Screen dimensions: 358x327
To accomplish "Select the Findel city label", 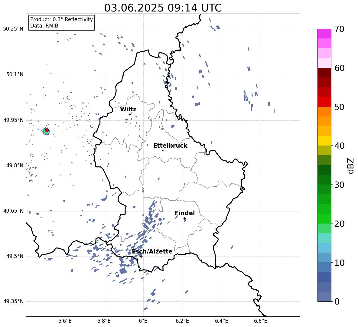I will pyautogui.click(x=185, y=213).
